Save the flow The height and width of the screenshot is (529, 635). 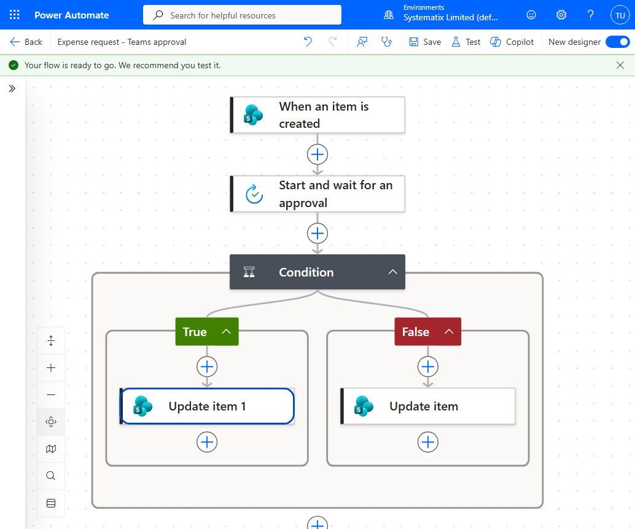click(x=425, y=42)
